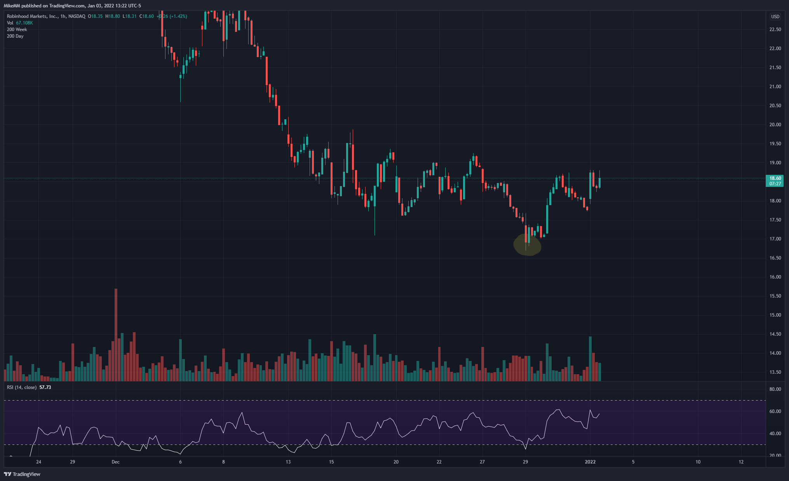Click the 10 date label on time axis

[x=698, y=462]
